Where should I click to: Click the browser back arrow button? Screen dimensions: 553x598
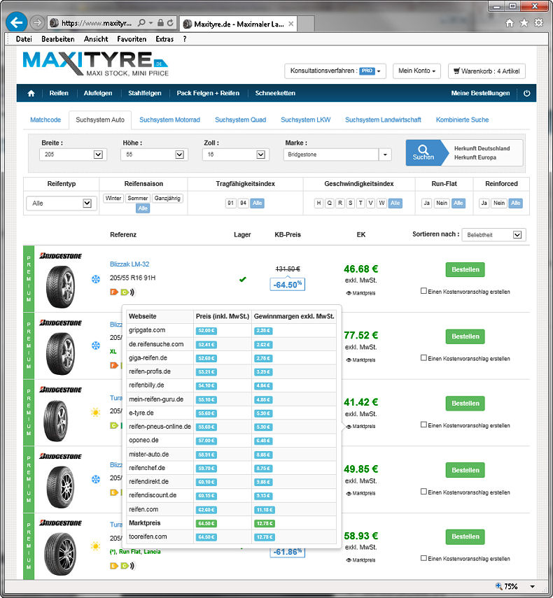pyautogui.click(x=16, y=22)
